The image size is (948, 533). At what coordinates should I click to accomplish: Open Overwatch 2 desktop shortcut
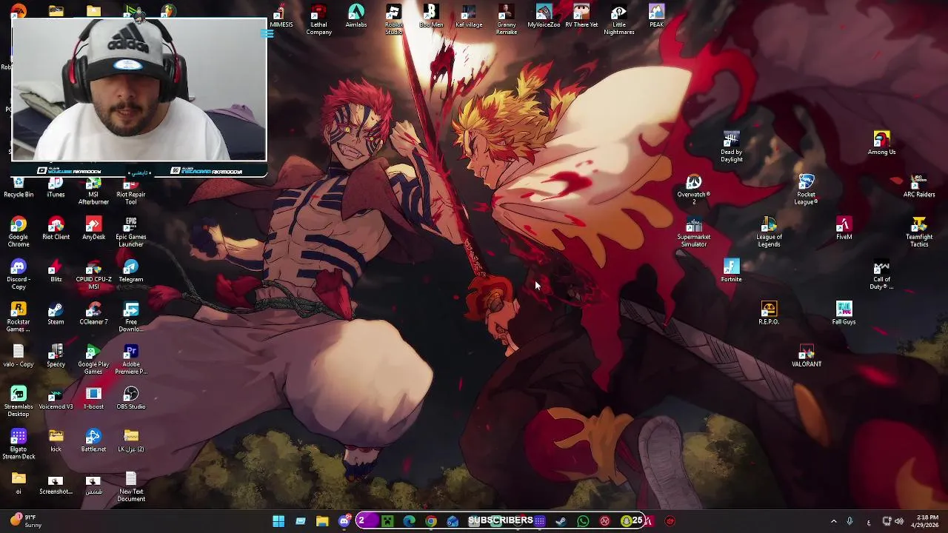(x=694, y=190)
